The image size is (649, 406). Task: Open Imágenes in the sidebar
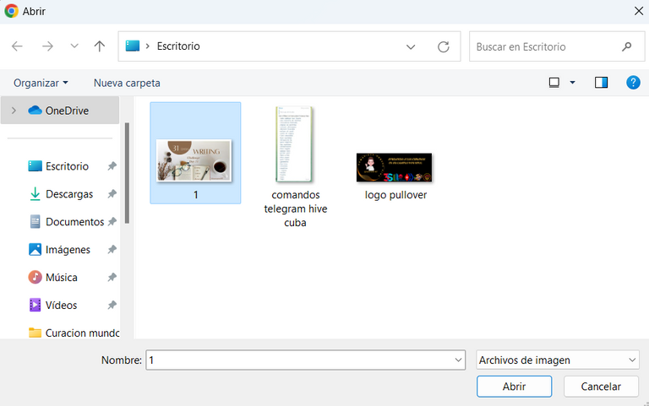(x=68, y=250)
